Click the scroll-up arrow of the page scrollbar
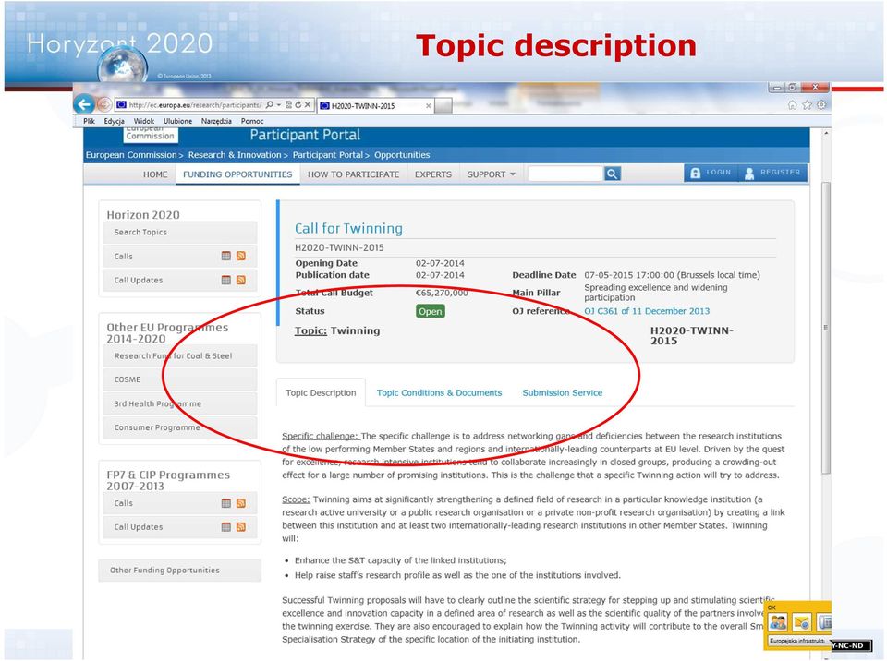887x661 pixels. [x=826, y=134]
